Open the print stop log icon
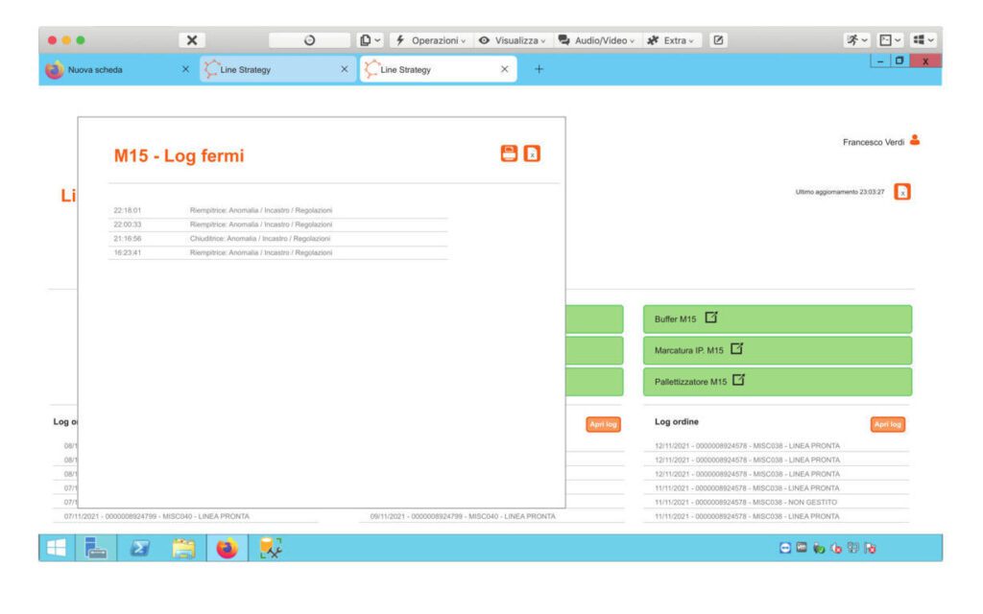Screen dimensions: 983x614 509,153
